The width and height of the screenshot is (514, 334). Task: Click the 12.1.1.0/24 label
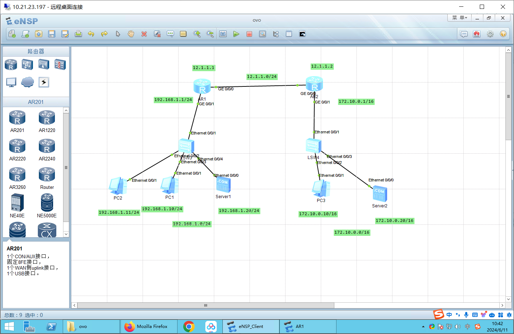[262, 76]
